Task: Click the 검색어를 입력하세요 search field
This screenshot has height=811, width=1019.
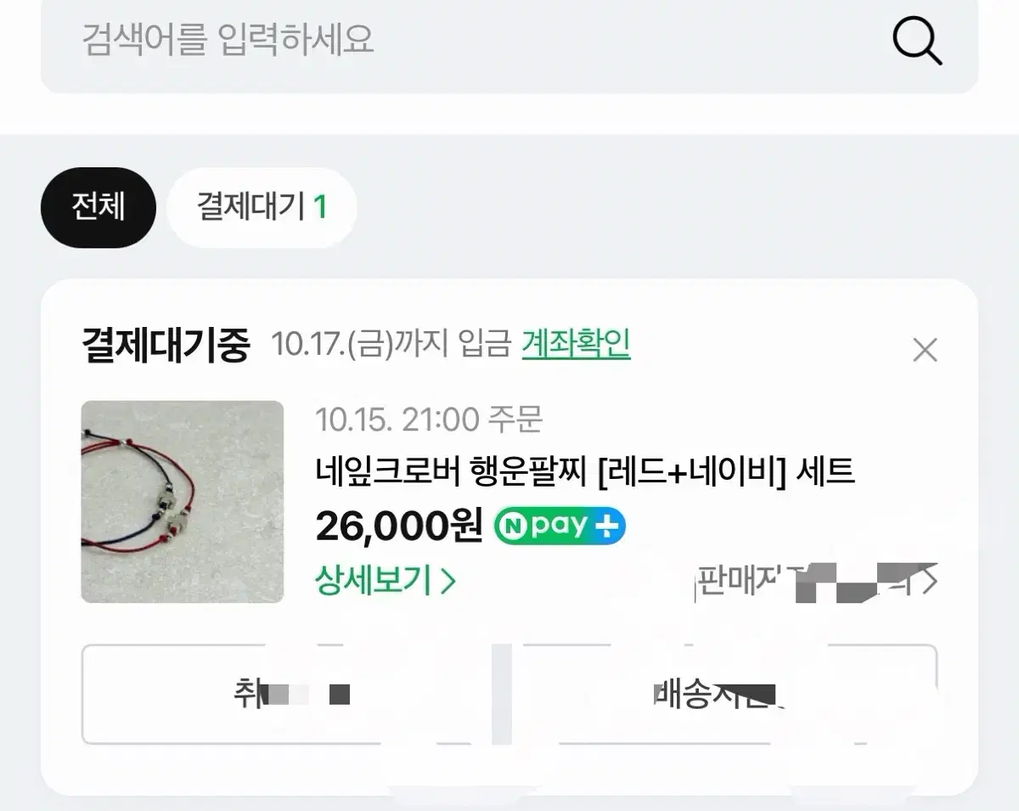Action: 340,41
